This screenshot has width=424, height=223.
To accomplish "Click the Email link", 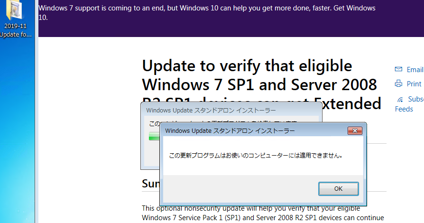I will click(415, 70).
